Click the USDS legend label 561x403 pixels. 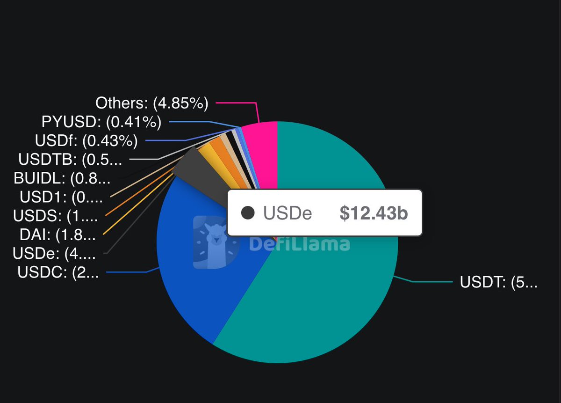click(x=56, y=216)
